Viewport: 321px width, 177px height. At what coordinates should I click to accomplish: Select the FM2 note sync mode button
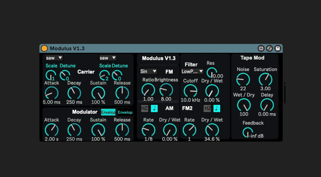(x=217, y=108)
